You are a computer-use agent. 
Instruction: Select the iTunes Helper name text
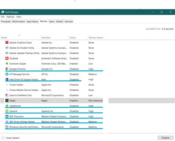16,85
